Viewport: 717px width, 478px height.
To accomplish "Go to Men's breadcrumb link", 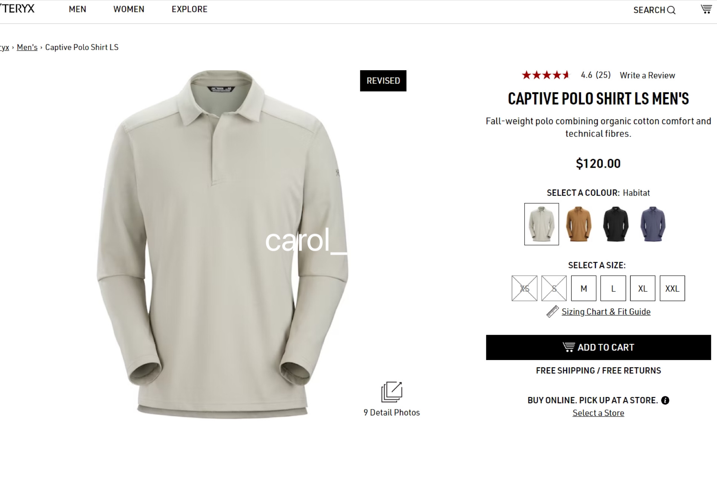I will coord(27,47).
